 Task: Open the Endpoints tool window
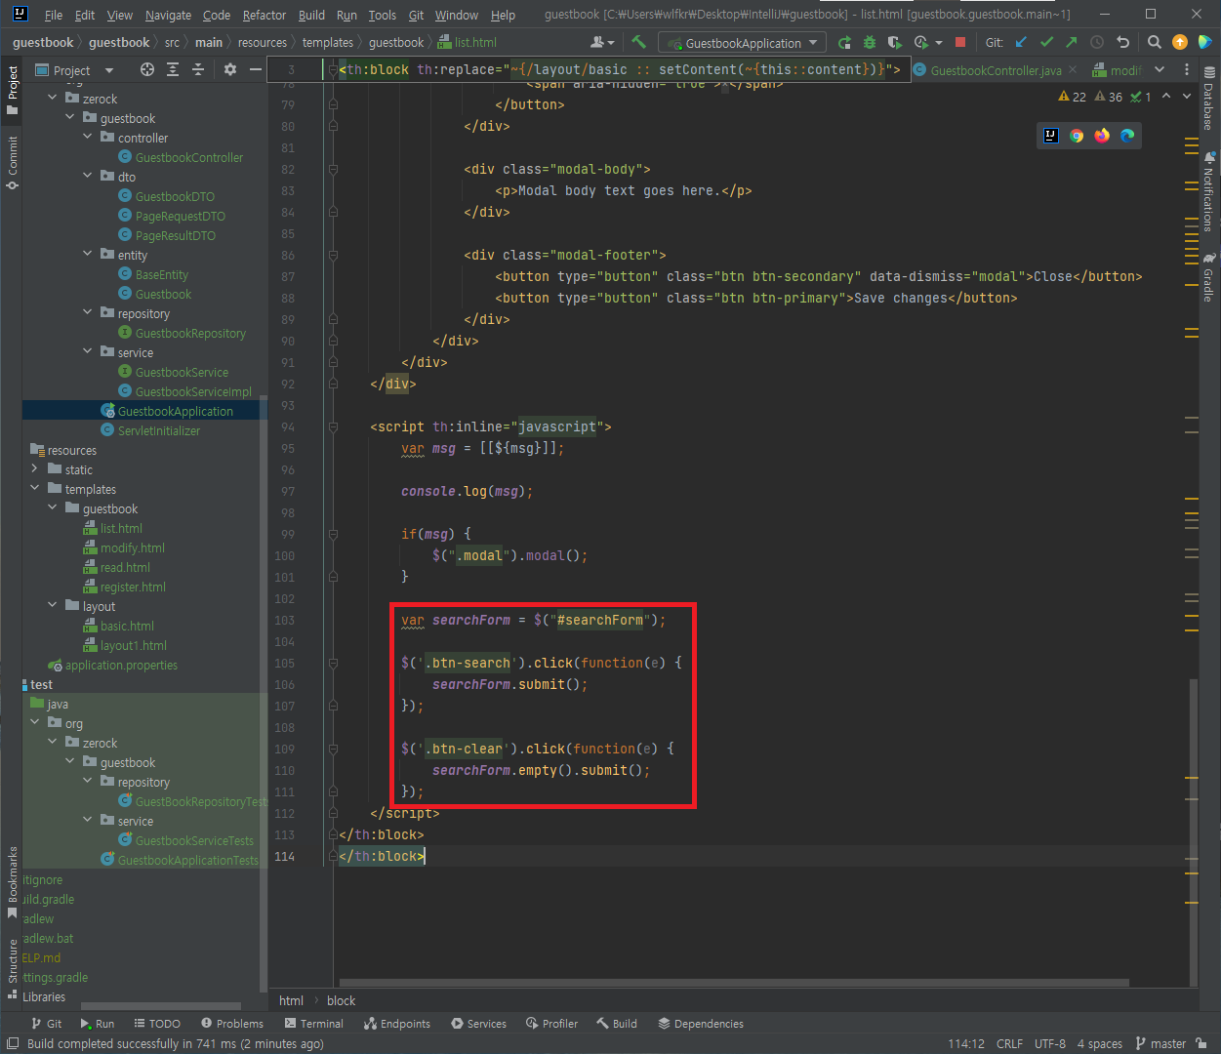coord(397,1024)
